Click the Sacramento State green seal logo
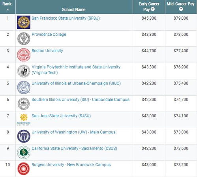The image size is (197, 177). coord(24,153)
